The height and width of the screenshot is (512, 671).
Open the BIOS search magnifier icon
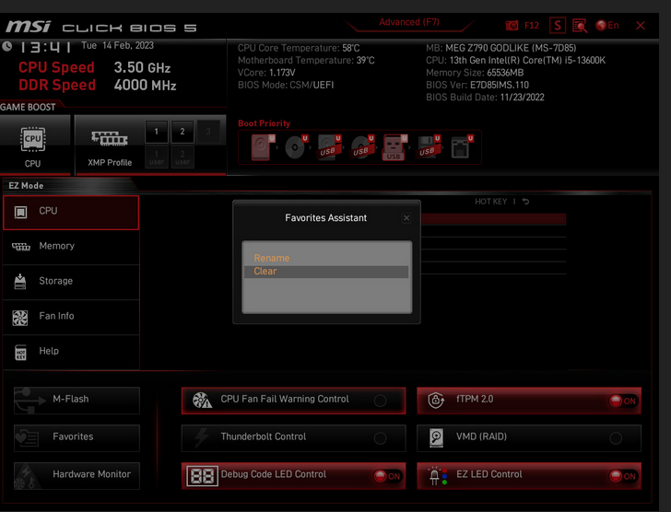(580, 26)
